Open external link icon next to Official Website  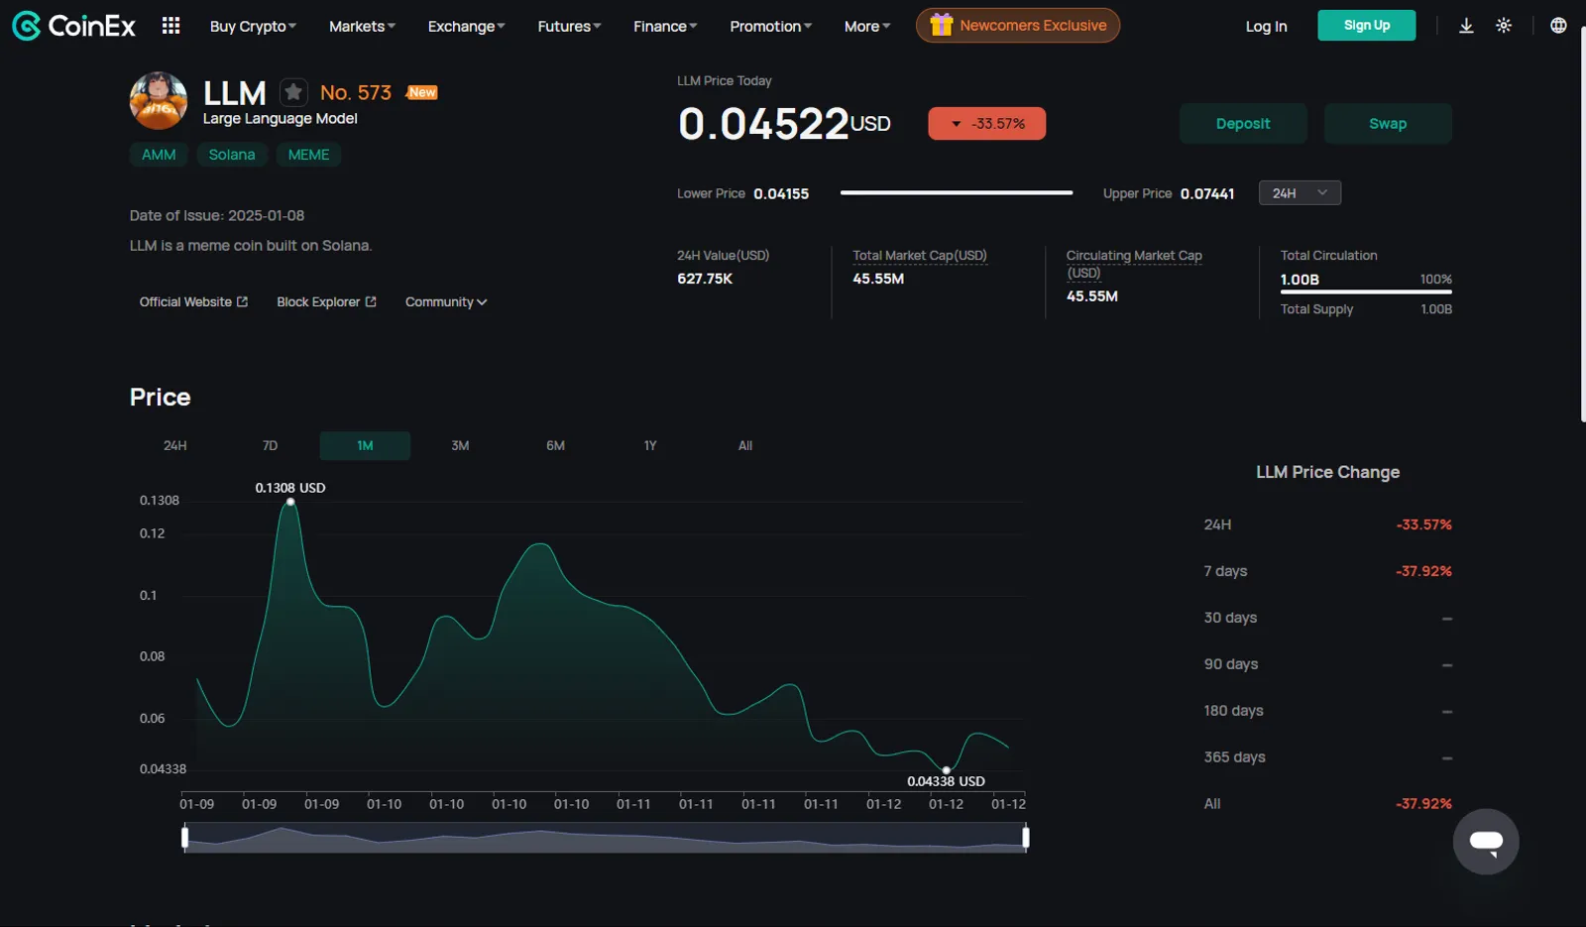(x=242, y=301)
